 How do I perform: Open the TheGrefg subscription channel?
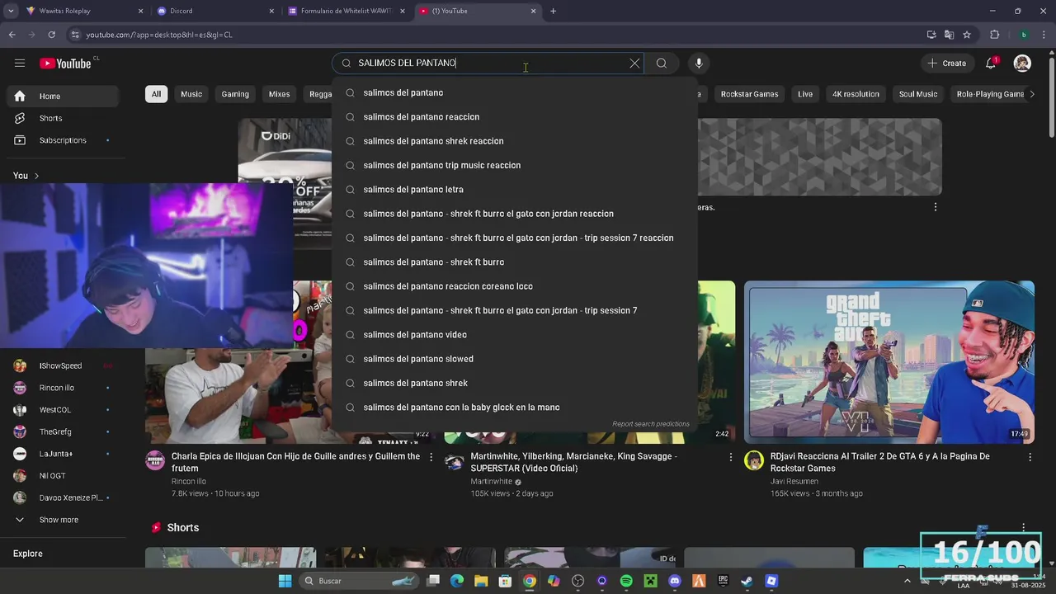click(x=64, y=431)
